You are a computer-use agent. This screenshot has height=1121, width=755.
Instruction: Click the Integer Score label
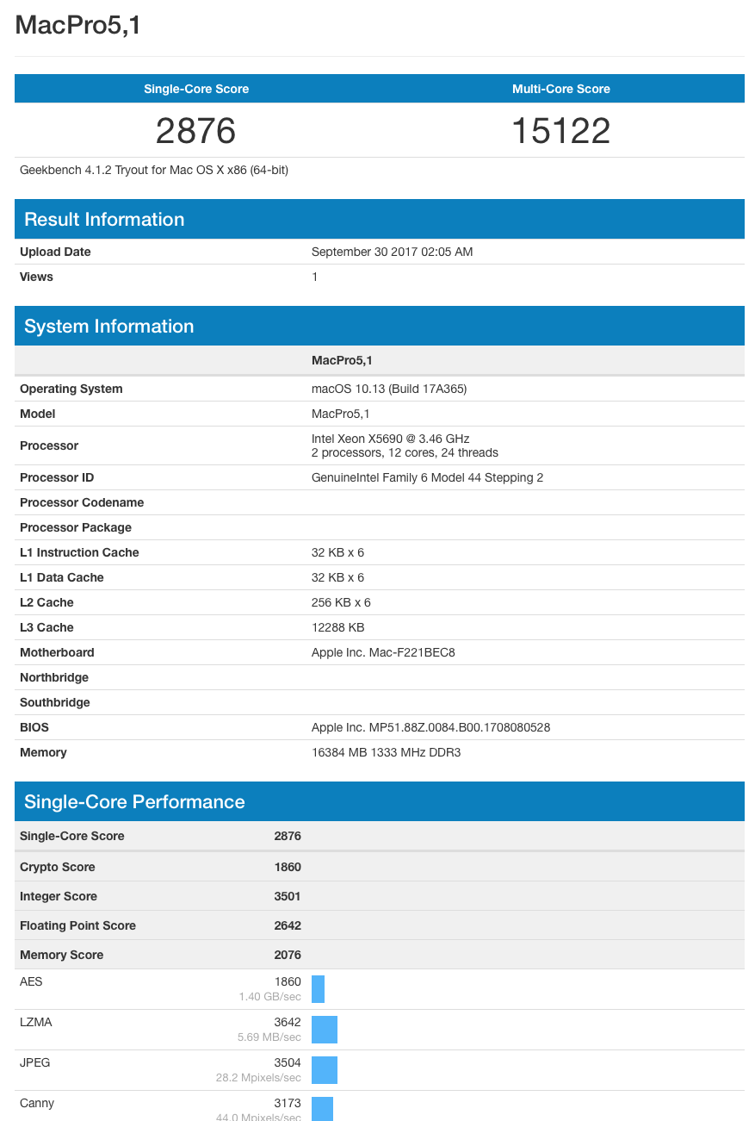pyautogui.click(x=59, y=896)
